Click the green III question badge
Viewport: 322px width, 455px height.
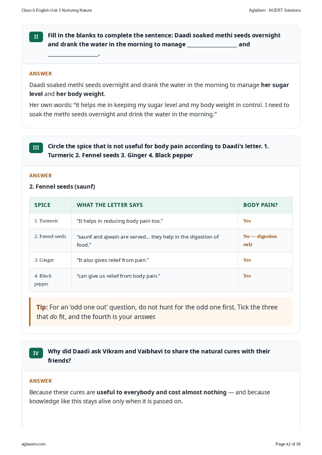[x=36, y=148]
